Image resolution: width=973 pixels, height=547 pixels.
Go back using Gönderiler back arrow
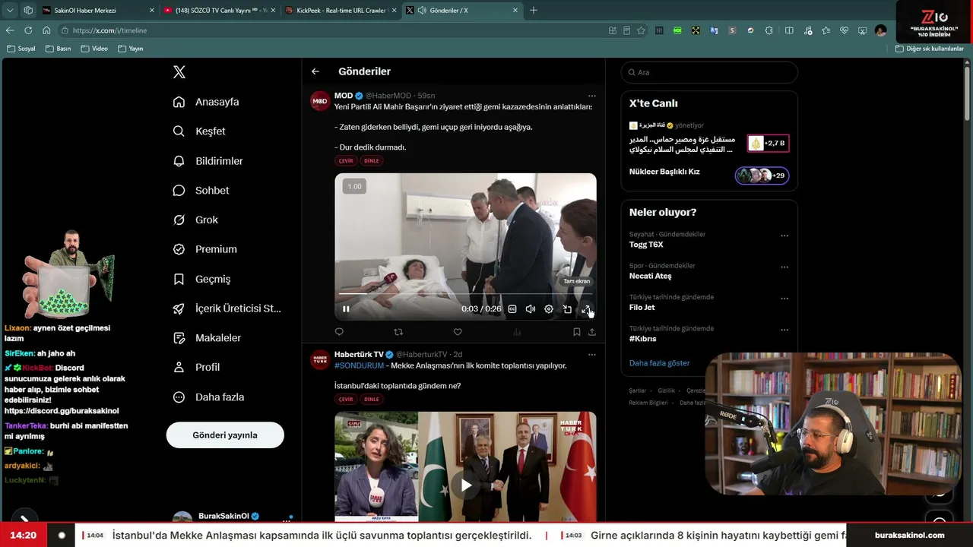(x=315, y=71)
